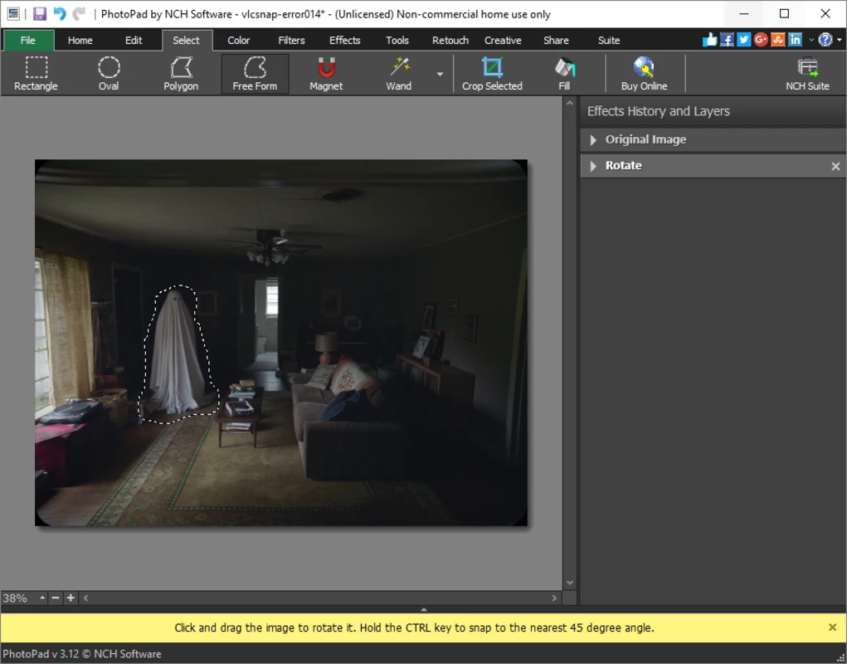Click vertical scrollbar down arrow

pyautogui.click(x=569, y=583)
